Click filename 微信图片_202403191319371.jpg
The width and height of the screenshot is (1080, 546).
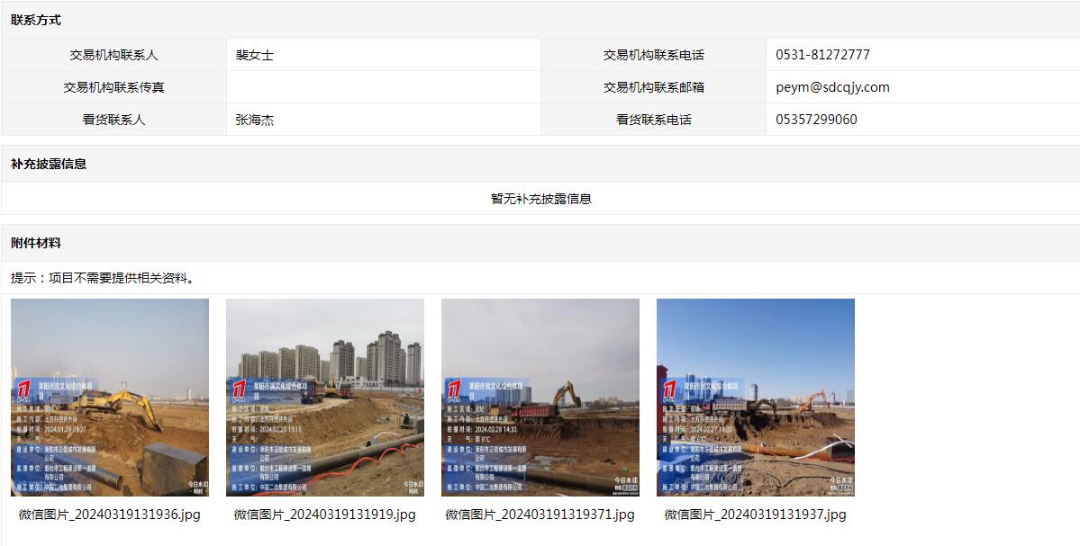coord(540,515)
